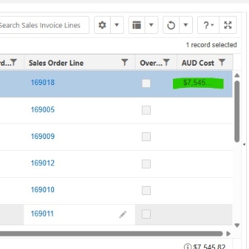Click the vertical scrollbar down arrow
This screenshot has height=249, width=249.
coord(237,225)
